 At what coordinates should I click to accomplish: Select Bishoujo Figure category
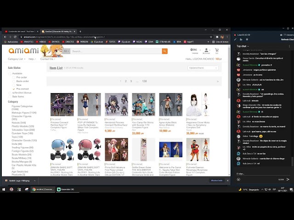point(24,113)
